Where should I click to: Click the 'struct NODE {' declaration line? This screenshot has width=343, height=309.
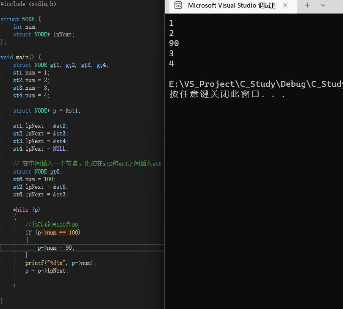click(x=21, y=19)
